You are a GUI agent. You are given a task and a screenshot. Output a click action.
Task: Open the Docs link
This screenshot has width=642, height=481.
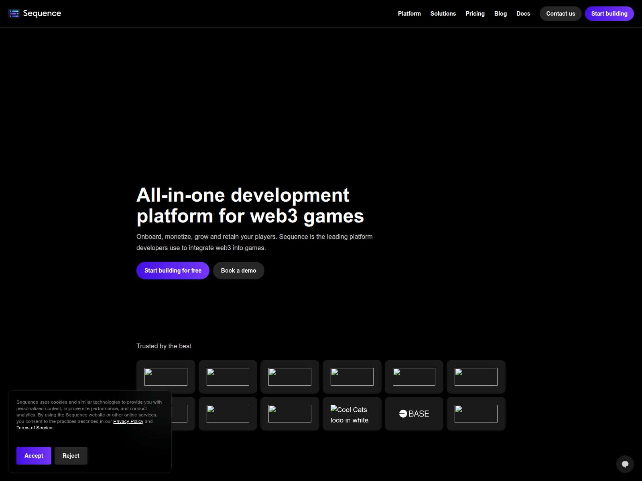pyautogui.click(x=523, y=14)
